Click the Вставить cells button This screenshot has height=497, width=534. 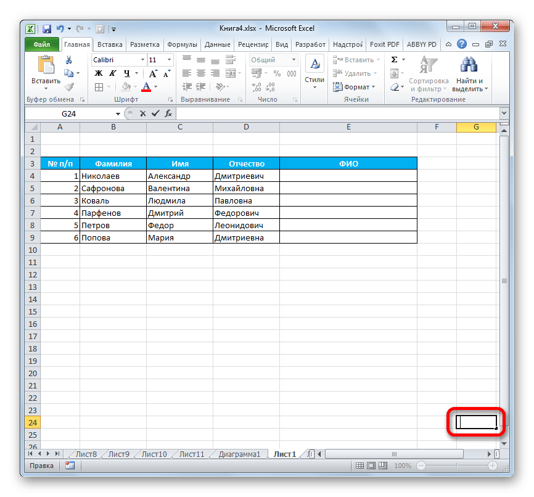point(356,60)
